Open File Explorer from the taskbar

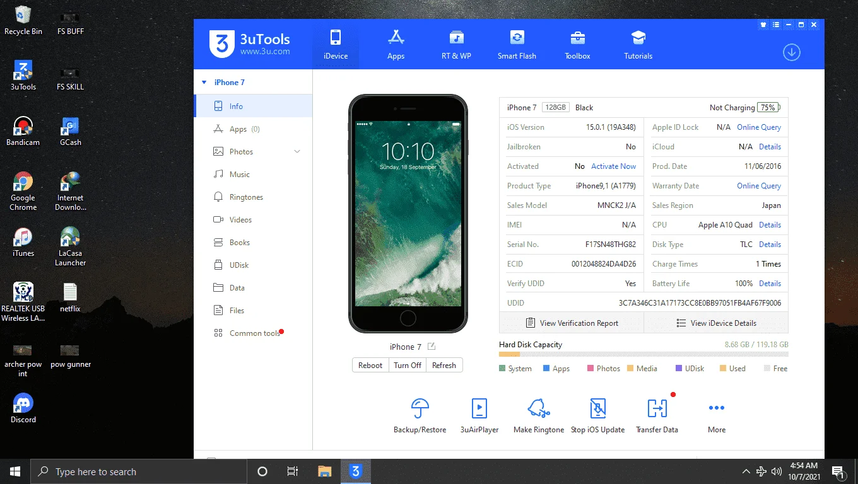pyautogui.click(x=325, y=471)
